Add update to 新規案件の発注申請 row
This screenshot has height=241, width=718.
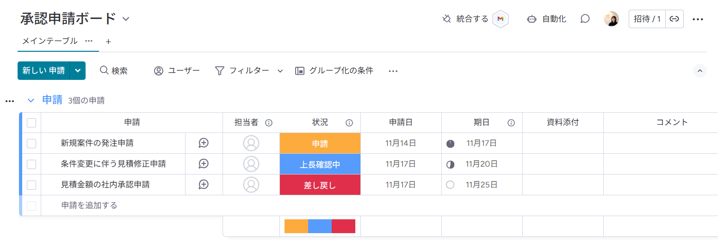tap(204, 143)
